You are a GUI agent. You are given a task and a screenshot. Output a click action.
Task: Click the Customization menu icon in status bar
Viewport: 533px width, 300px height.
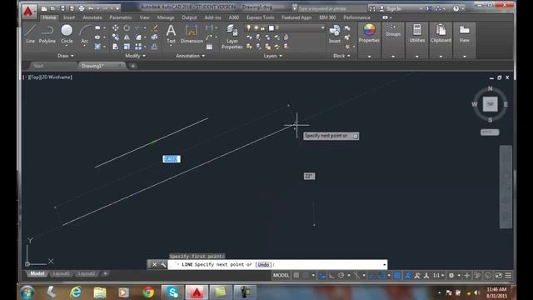(x=508, y=276)
